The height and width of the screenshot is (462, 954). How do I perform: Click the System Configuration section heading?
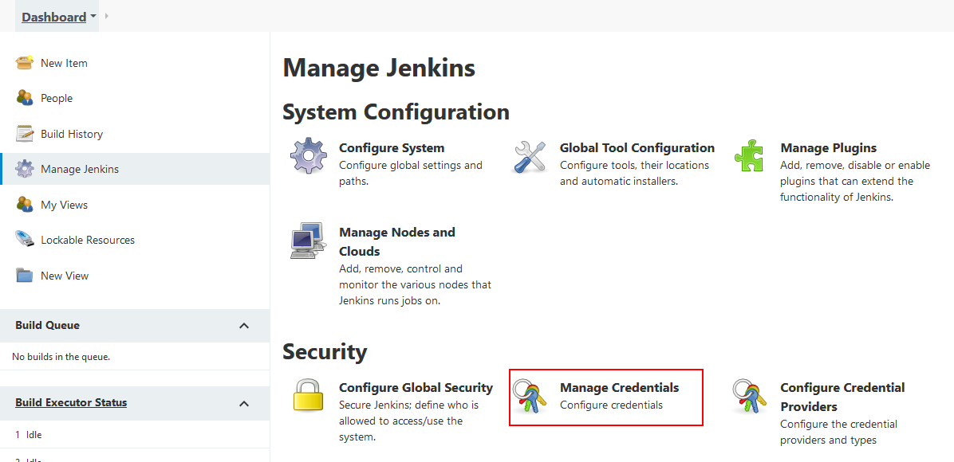(x=396, y=112)
